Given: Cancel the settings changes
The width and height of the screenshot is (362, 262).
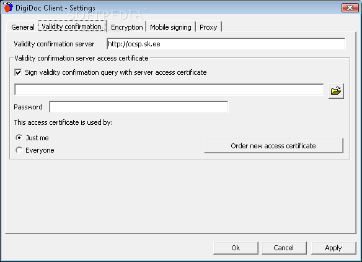Looking at the screenshot, I should 284,248.
